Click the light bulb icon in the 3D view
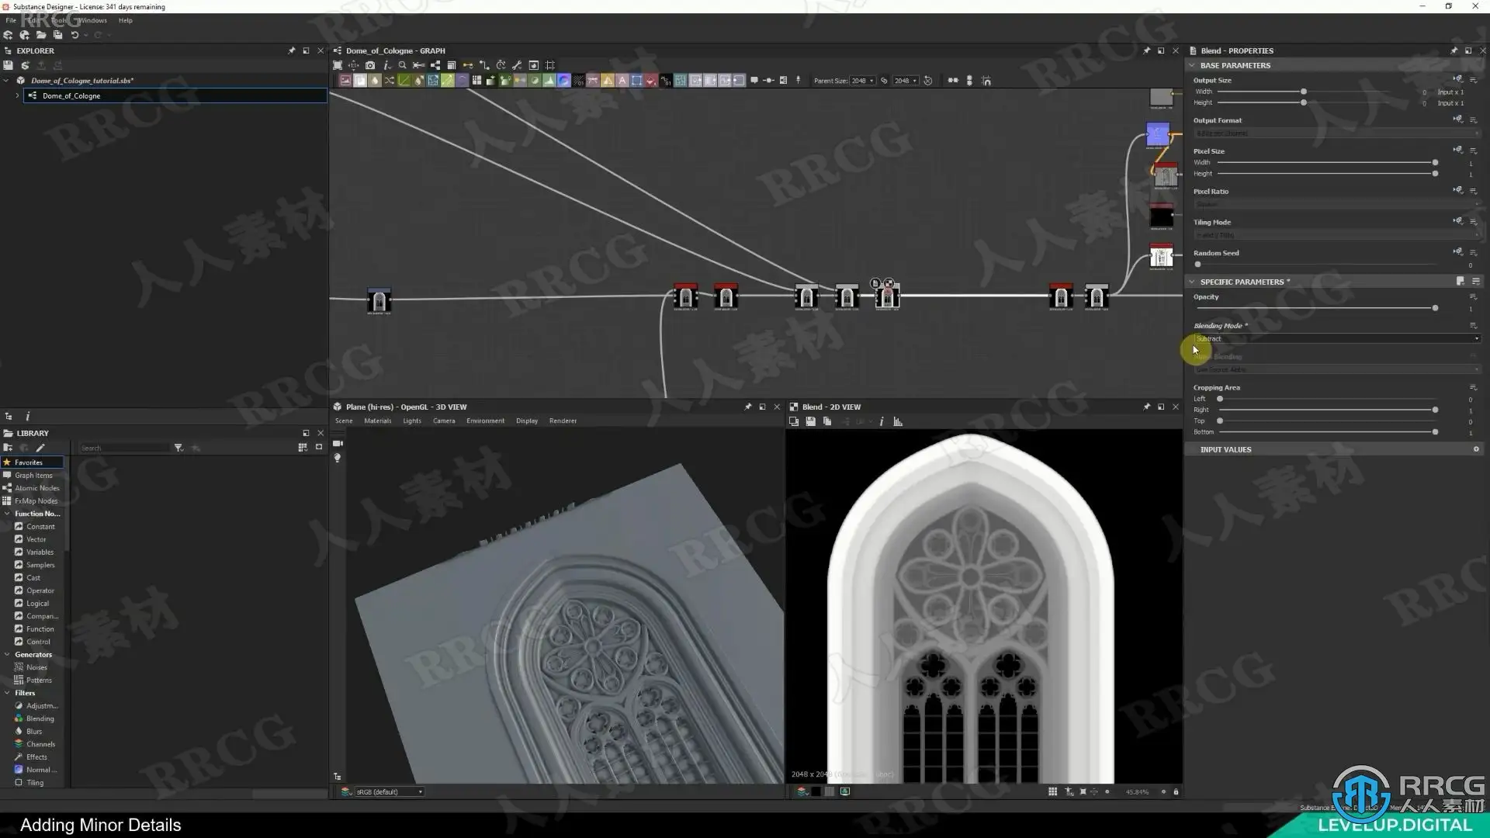Screen dimensions: 1490x838 coord(338,458)
